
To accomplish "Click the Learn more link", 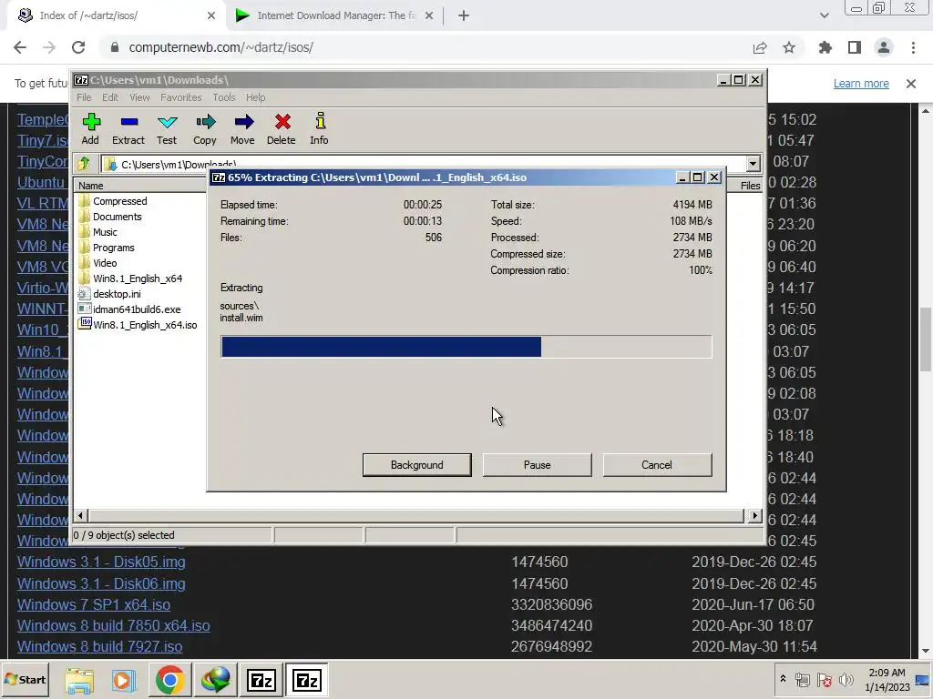I will (861, 83).
